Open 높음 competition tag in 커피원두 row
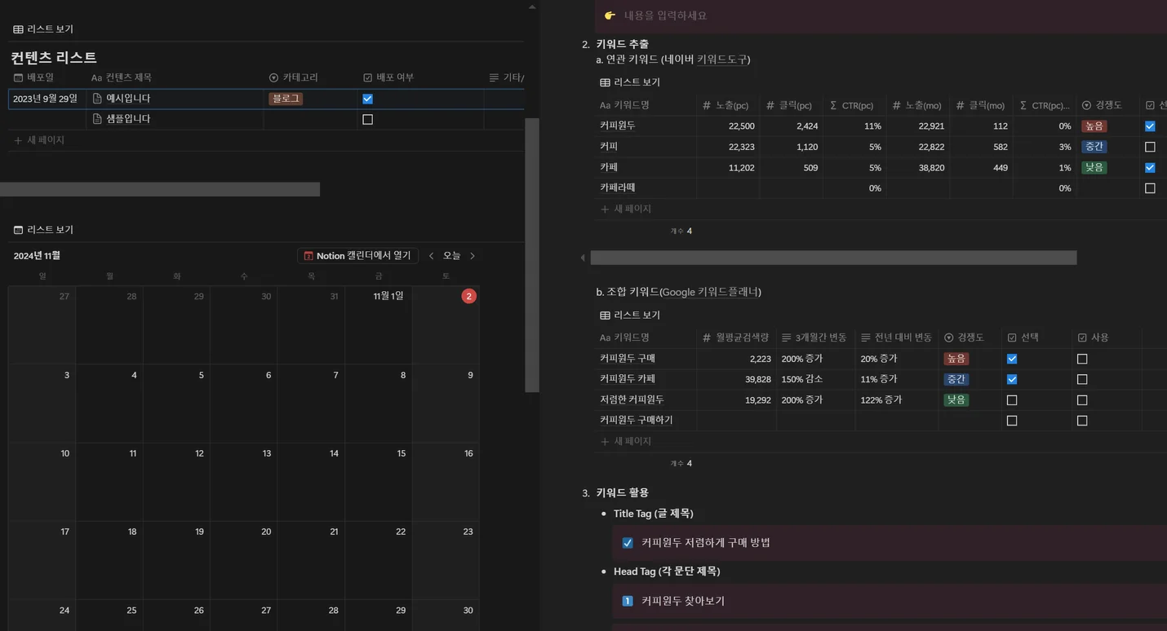The image size is (1167, 631). point(1094,126)
